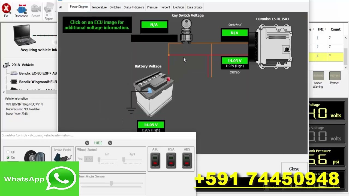This screenshot has width=349, height=196.
Task: Click the Manufacturer: Not Available text
Action: point(23,109)
